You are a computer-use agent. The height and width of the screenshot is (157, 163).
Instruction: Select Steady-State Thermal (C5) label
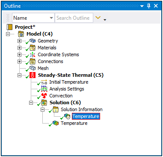pos(71,75)
